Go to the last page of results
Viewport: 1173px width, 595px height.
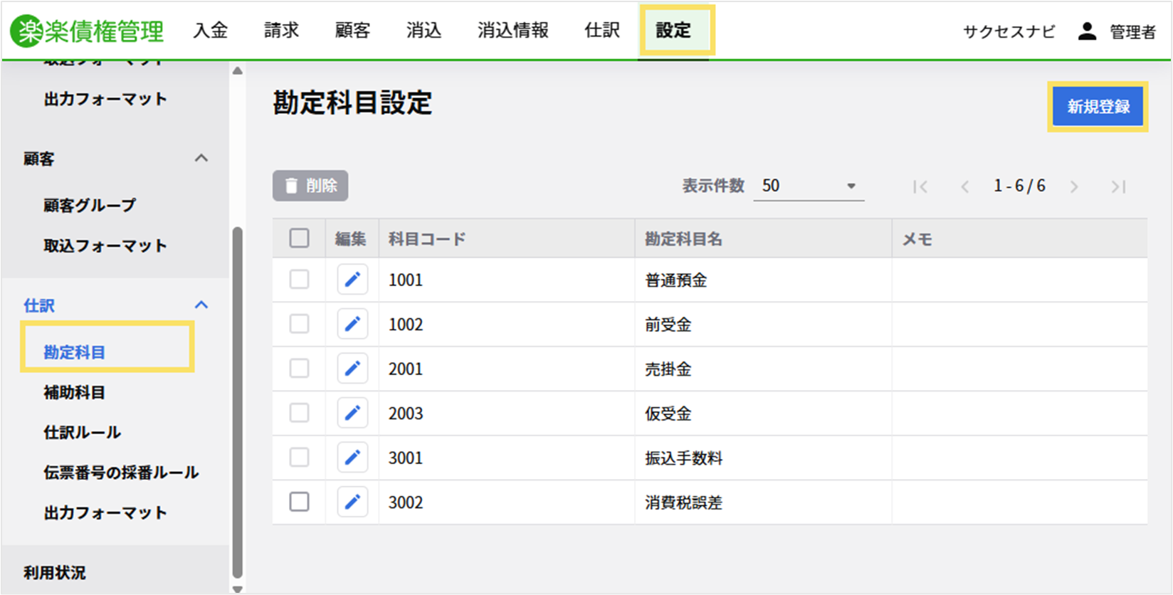(x=1118, y=186)
